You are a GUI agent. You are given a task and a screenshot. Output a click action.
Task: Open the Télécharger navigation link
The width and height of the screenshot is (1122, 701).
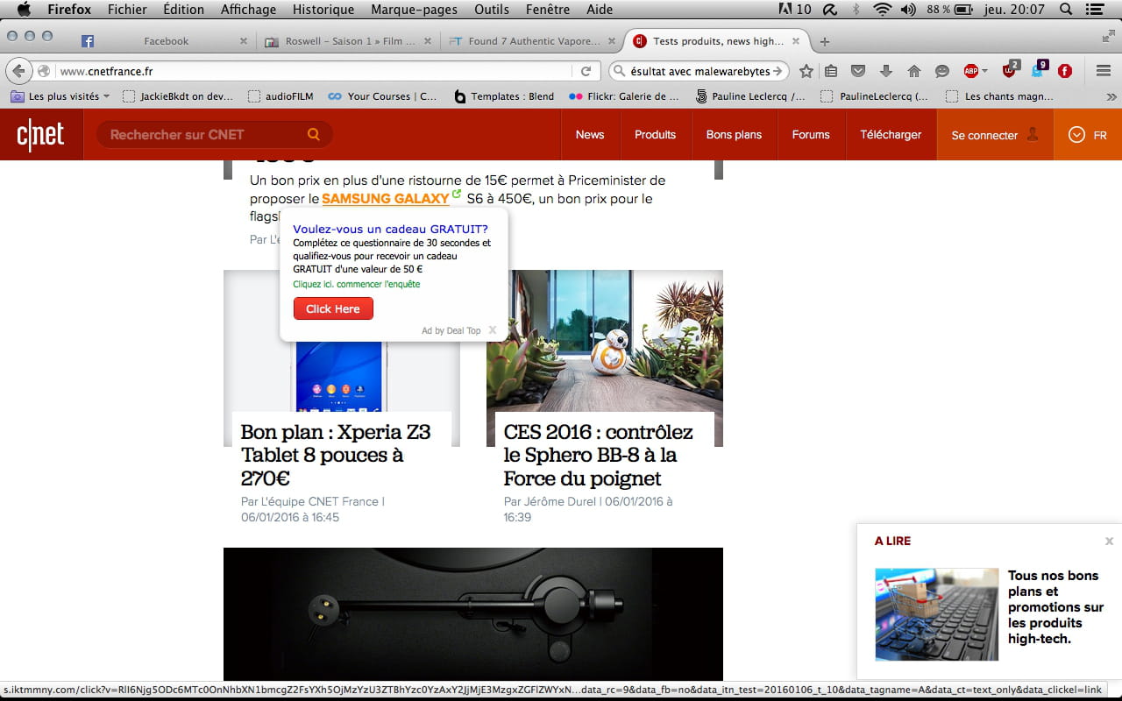point(891,134)
